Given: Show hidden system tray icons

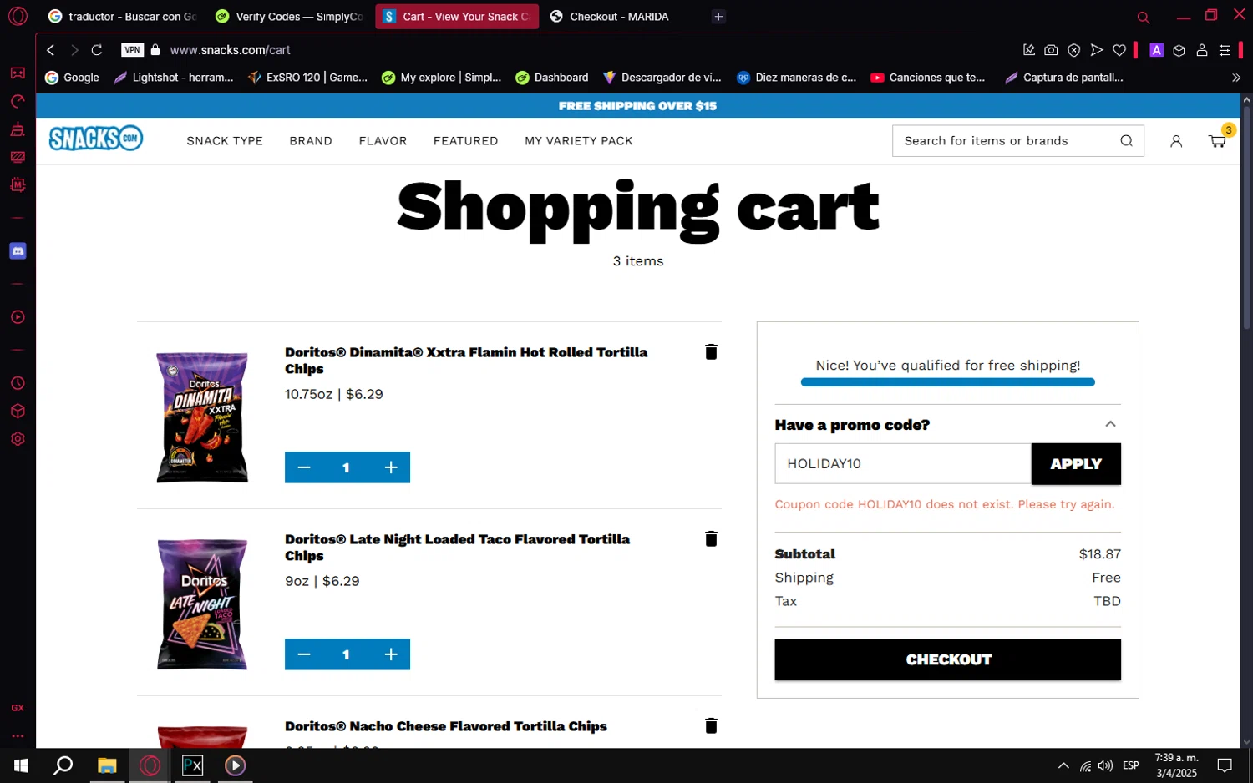Looking at the screenshot, I should point(1063,765).
